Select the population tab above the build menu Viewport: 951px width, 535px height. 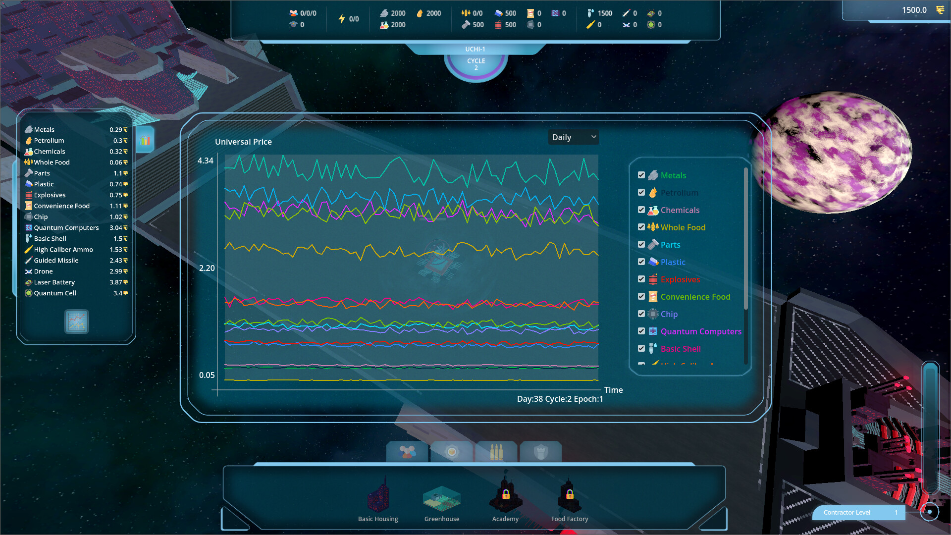(x=407, y=452)
